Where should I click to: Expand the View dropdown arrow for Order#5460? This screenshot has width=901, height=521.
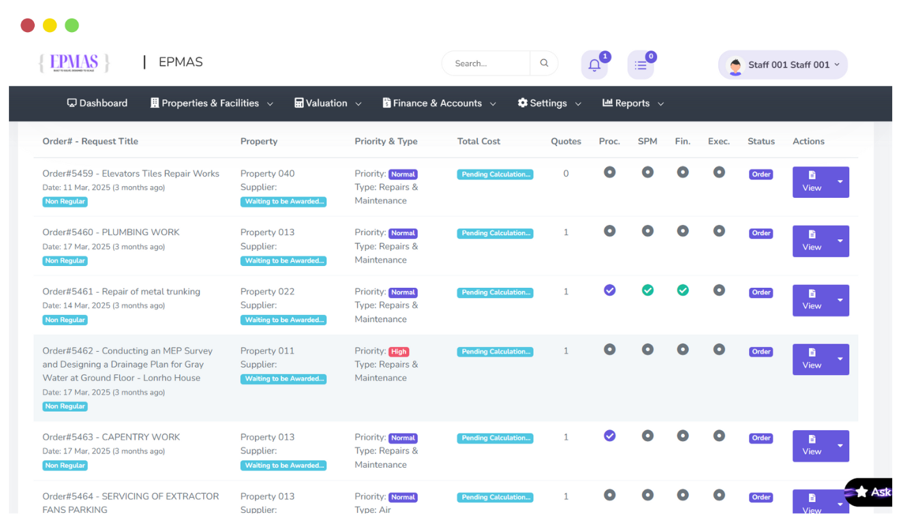(840, 241)
